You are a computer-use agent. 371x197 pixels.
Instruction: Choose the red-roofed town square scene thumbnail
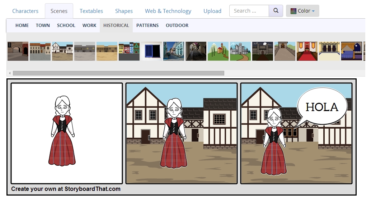(40, 51)
